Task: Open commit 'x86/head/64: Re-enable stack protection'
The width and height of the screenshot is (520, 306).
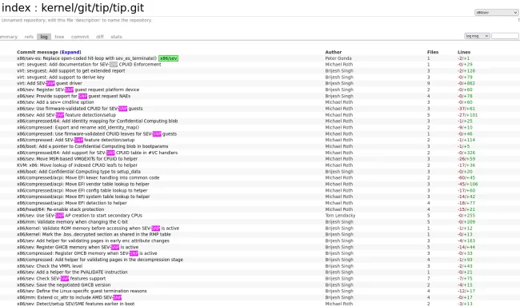Action: [60, 209]
